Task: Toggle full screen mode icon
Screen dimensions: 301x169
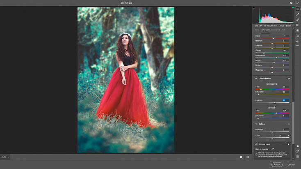Action: (298, 3)
